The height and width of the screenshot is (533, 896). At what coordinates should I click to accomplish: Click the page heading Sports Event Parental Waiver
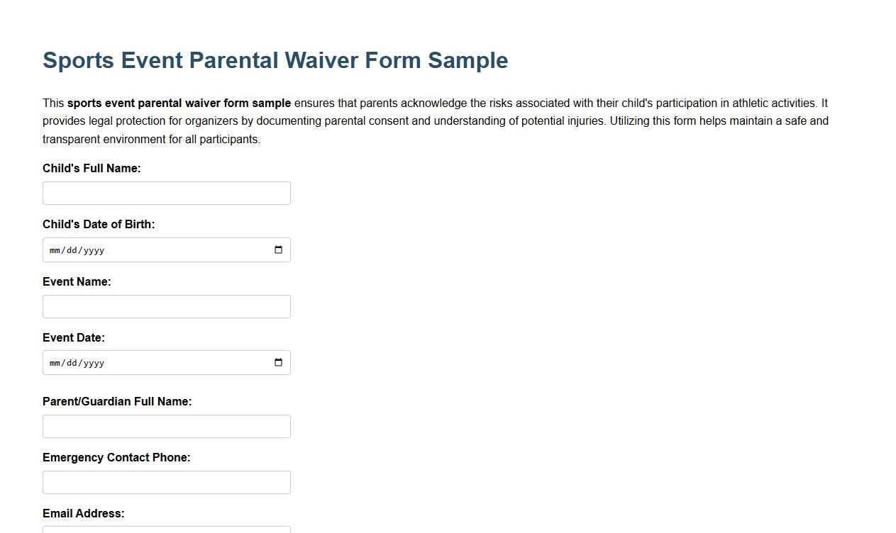pyautogui.click(x=275, y=60)
